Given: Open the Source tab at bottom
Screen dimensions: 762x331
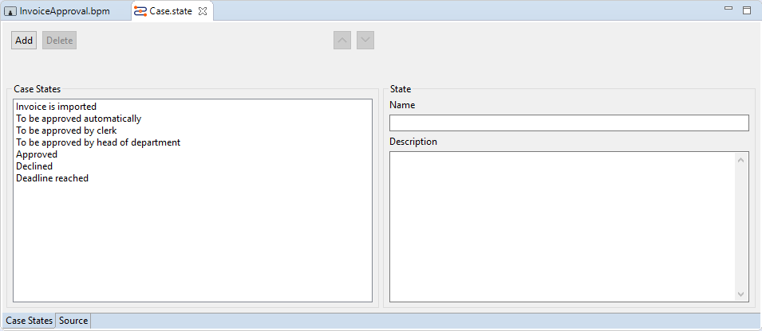Looking at the screenshot, I should click(x=73, y=321).
